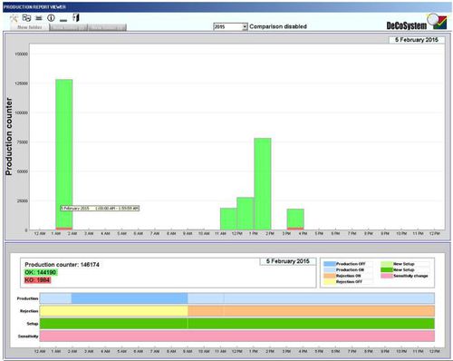Screen dimensions: 453x361
Task: Click the 11 AM production bar
Action: [228, 219]
